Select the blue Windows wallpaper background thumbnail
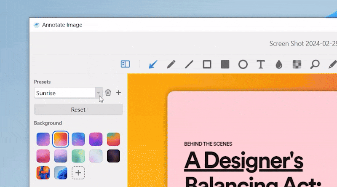The height and width of the screenshot is (187, 337). 60,173
